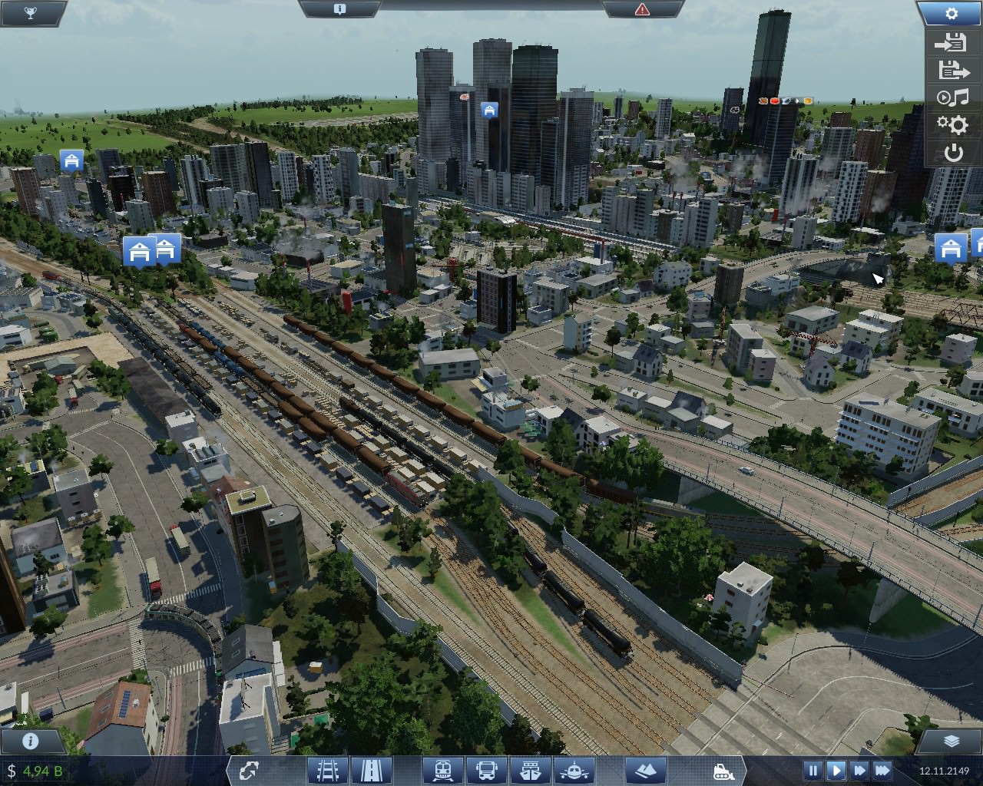Collapse the game menu gear button
This screenshot has width=983, height=786.
(x=952, y=13)
